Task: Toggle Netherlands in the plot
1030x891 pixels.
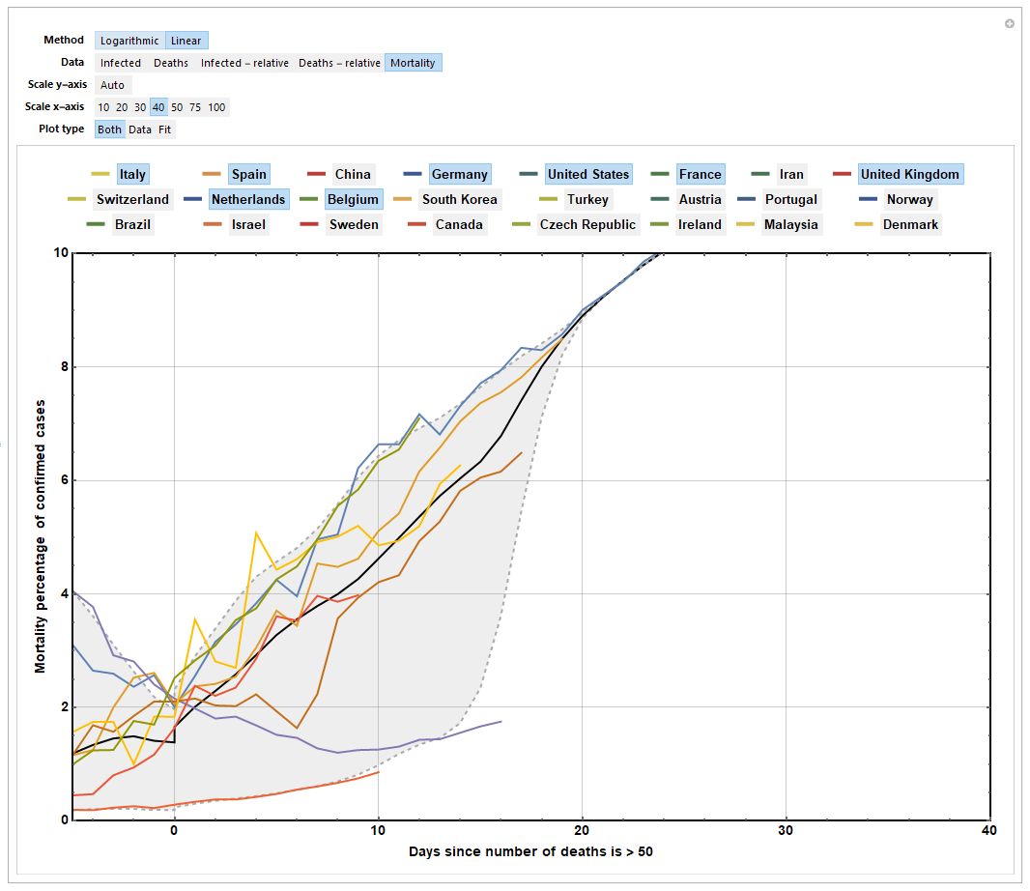Action: click(249, 200)
